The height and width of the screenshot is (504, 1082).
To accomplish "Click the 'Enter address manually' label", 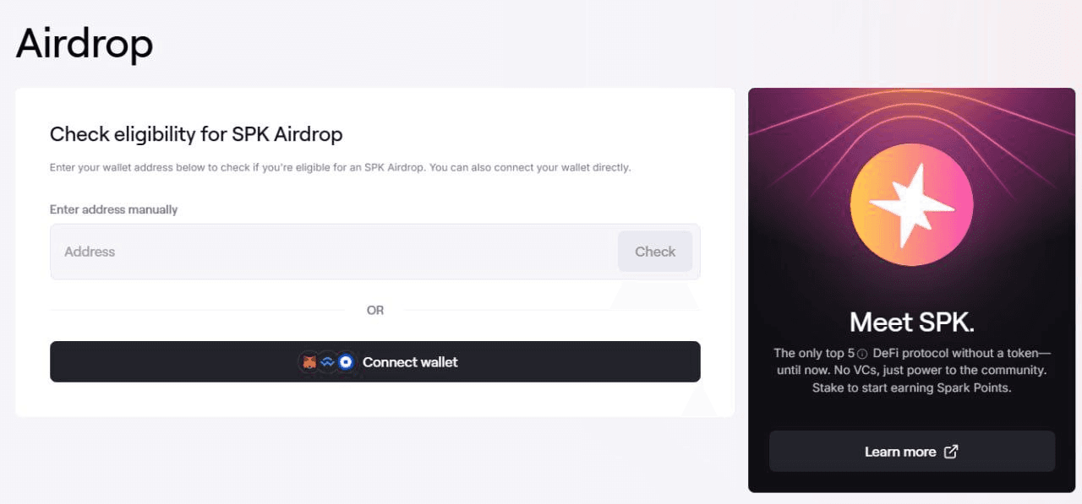I will (x=113, y=209).
